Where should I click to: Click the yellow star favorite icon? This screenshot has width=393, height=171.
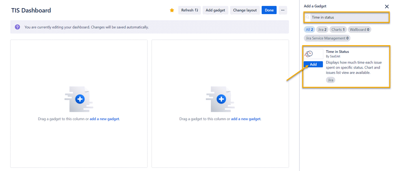point(172,10)
